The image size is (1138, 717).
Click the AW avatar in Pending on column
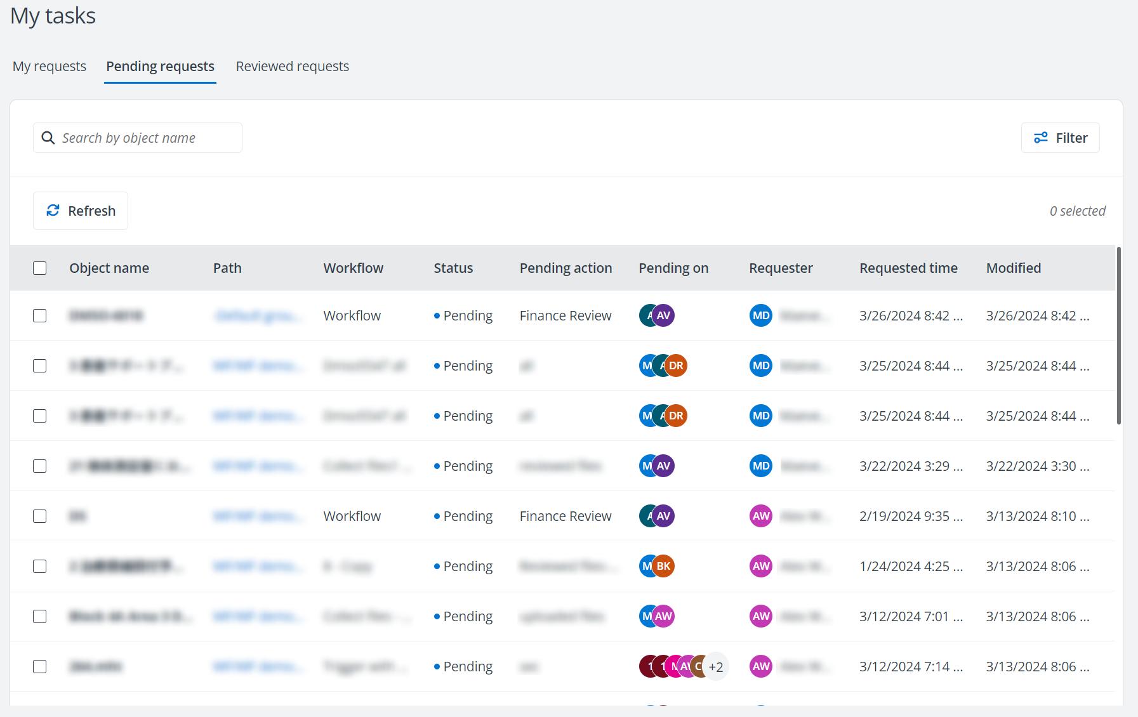click(663, 615)
